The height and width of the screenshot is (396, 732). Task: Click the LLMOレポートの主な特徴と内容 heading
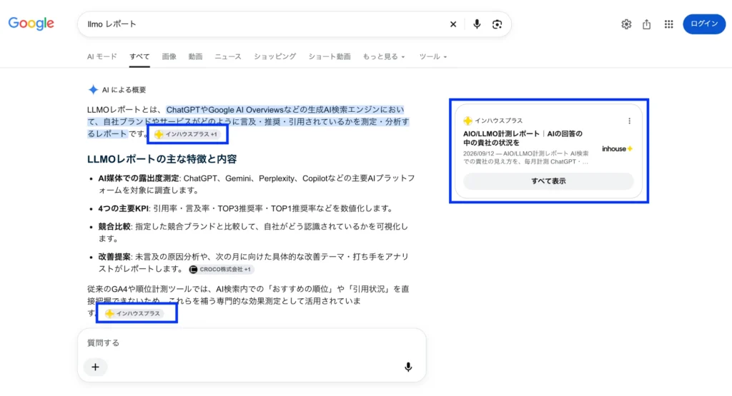(x=162, y=159)
